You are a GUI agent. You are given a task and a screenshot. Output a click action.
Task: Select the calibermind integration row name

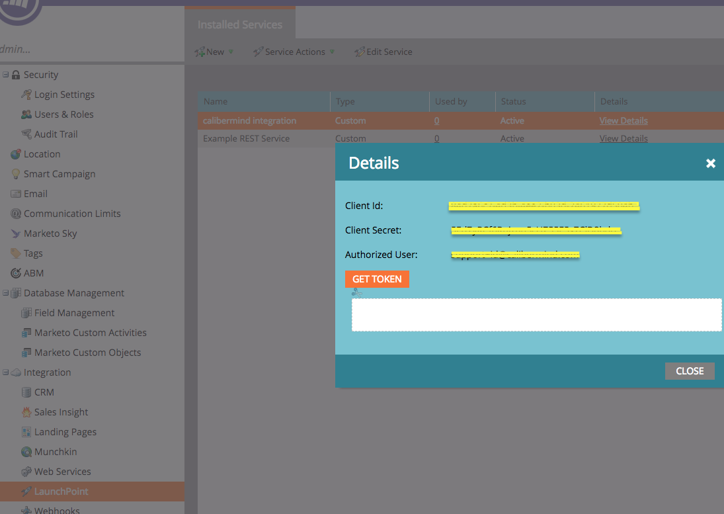249,120
